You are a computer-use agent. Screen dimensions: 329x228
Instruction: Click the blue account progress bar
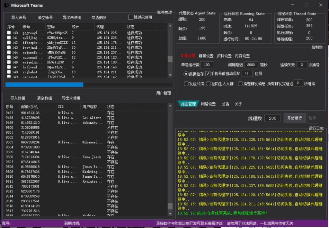point(44,85)
